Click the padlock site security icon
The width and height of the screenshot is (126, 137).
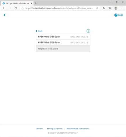pos(23,8)
